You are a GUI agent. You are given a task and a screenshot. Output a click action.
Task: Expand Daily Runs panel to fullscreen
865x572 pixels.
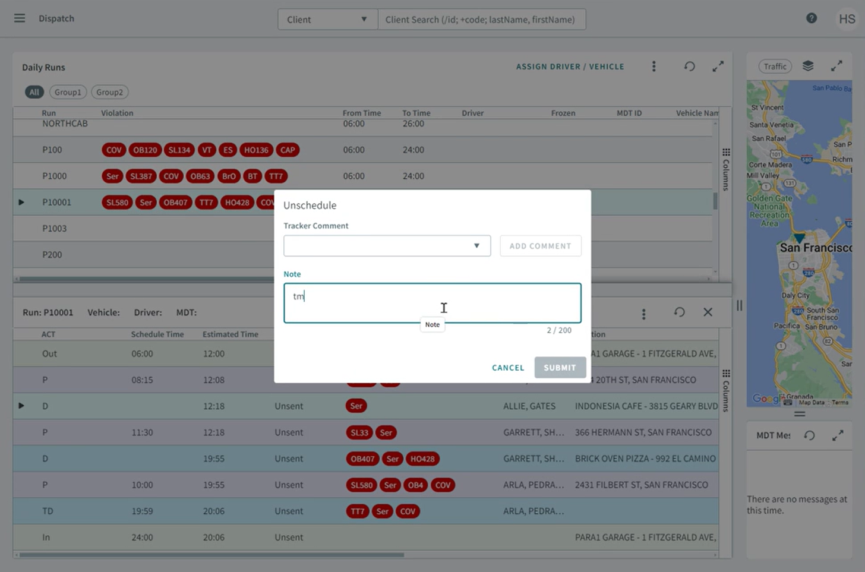pyautogui.click(x=718, y=67)
